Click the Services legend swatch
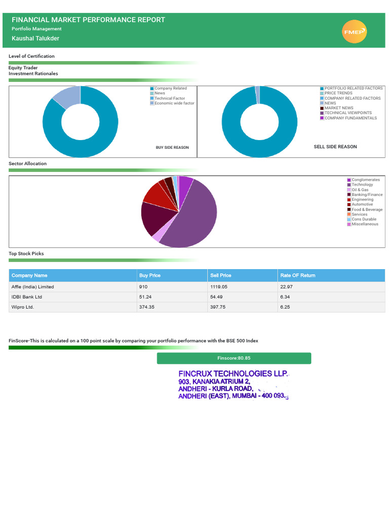 349,214
